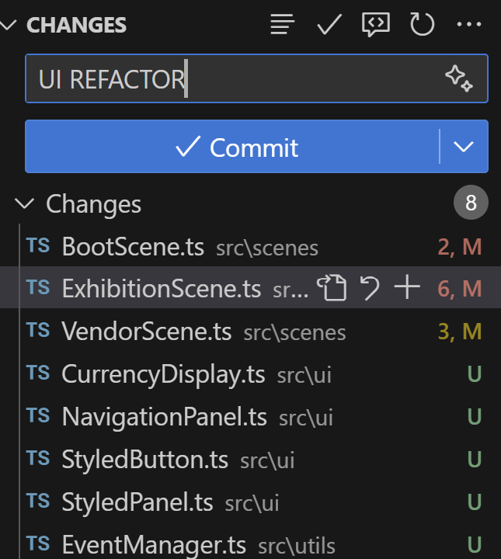Screen dimensions: 501x559
Task: Collapse the Changes group chevron
Action: coord(25,204)
